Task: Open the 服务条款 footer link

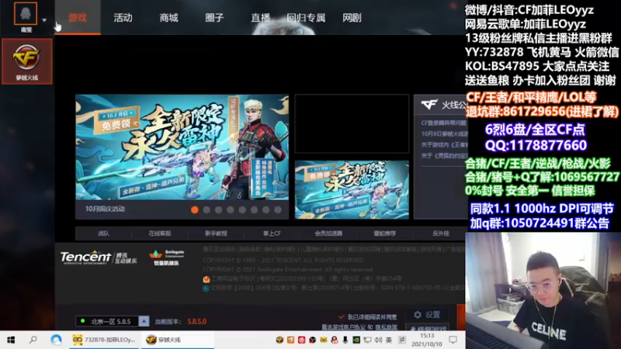Action: point(250,249)
